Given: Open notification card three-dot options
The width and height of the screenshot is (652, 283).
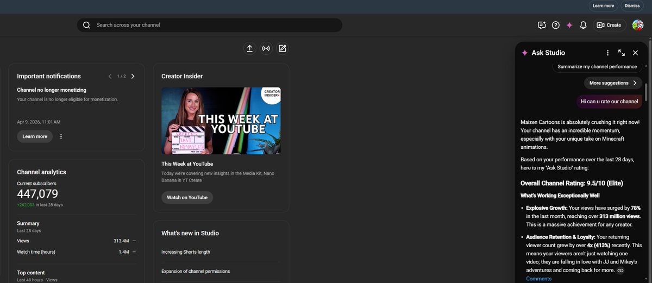Looking at the screenshot, I should [x=61, y=136].
